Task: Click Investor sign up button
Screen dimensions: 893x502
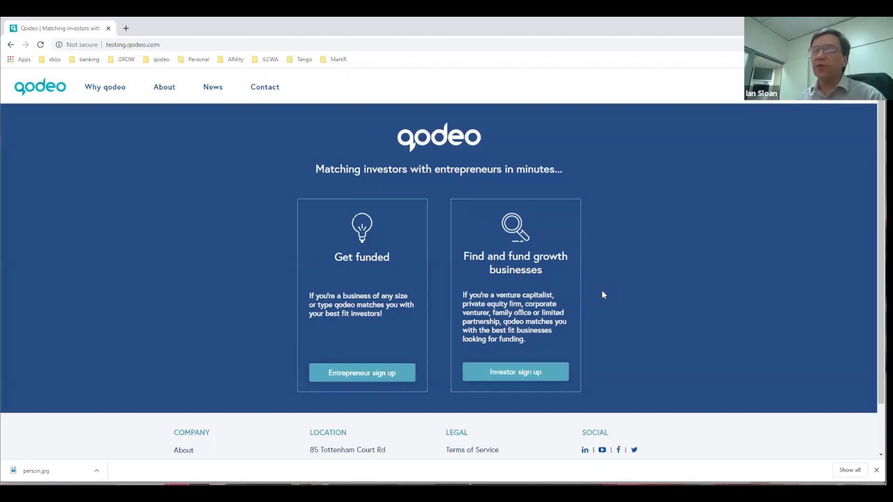Action: point(516,372)
